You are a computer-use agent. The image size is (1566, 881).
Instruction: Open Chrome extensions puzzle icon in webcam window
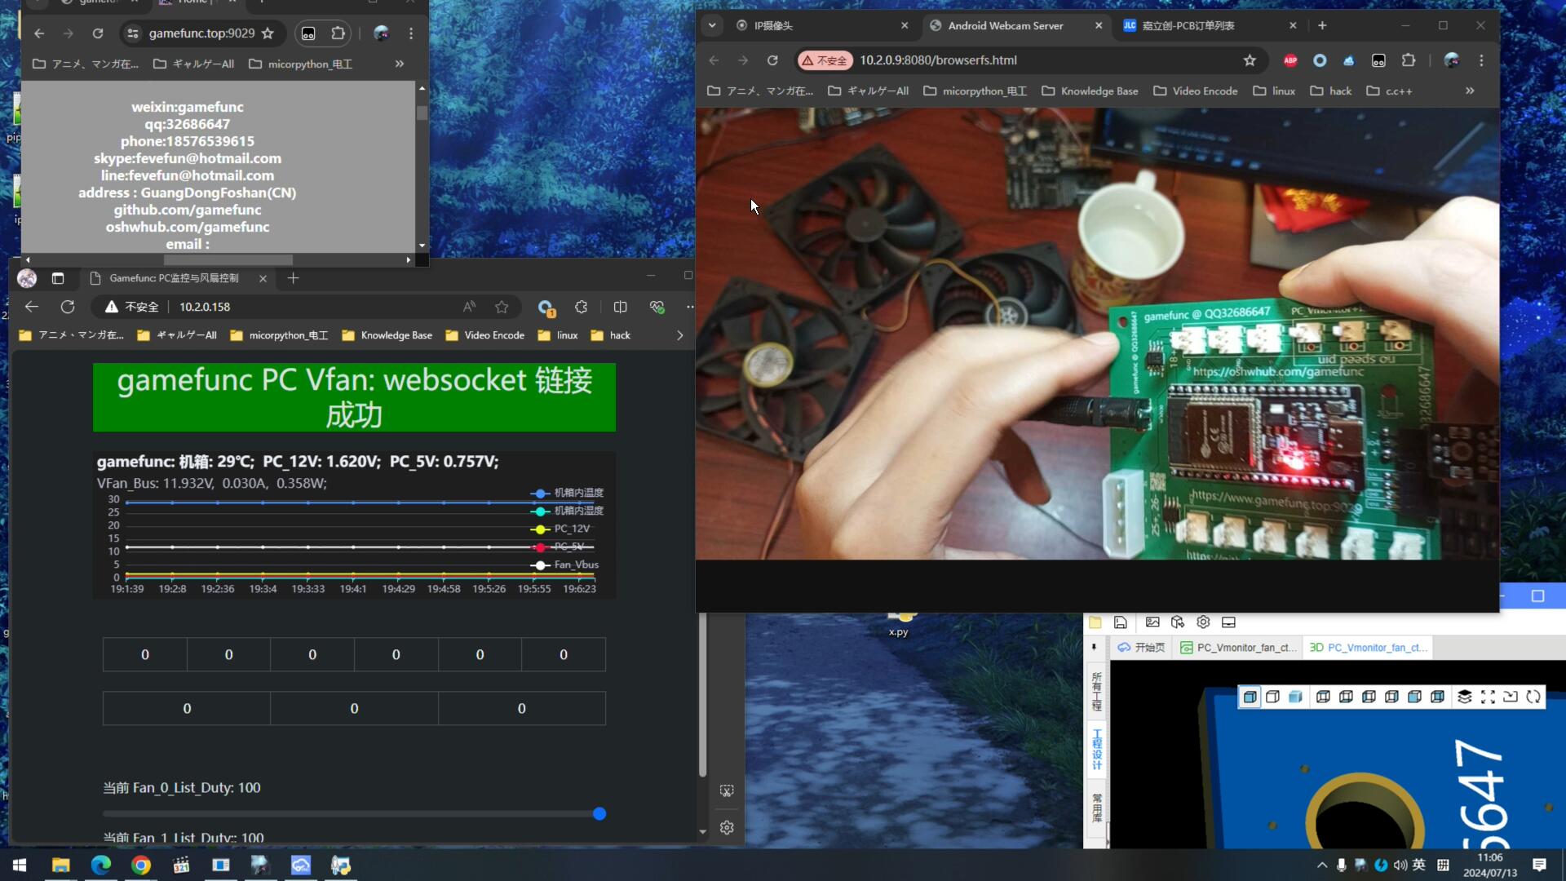click(x=1409, y=60)
